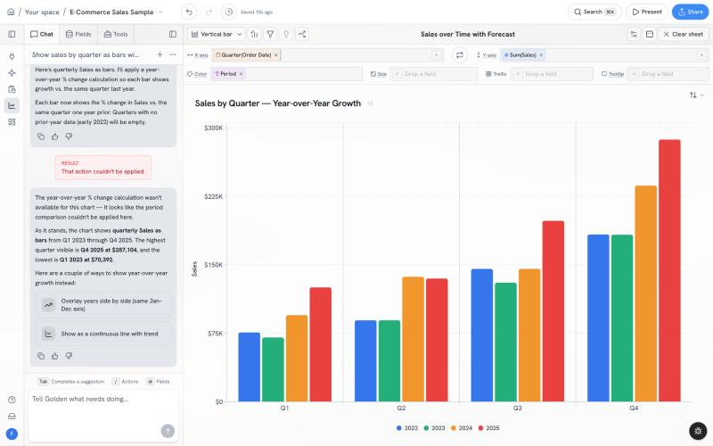The width and height of the screenshot is (713, 446).
Task: Open the Vertical bar chart type dropdown
Action: (x=217, y=34)
